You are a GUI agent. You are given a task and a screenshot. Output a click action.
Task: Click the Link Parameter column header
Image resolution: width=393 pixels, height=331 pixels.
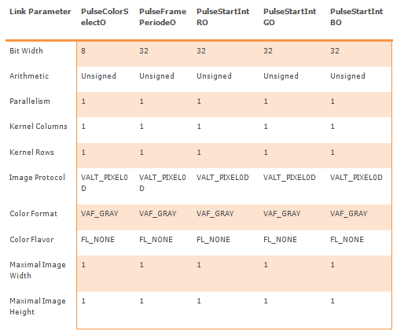40,12
